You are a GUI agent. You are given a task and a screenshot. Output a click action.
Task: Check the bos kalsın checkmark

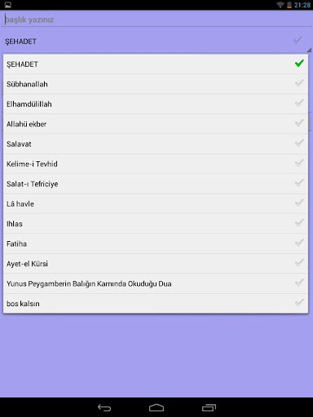click(x=299, y=302)
